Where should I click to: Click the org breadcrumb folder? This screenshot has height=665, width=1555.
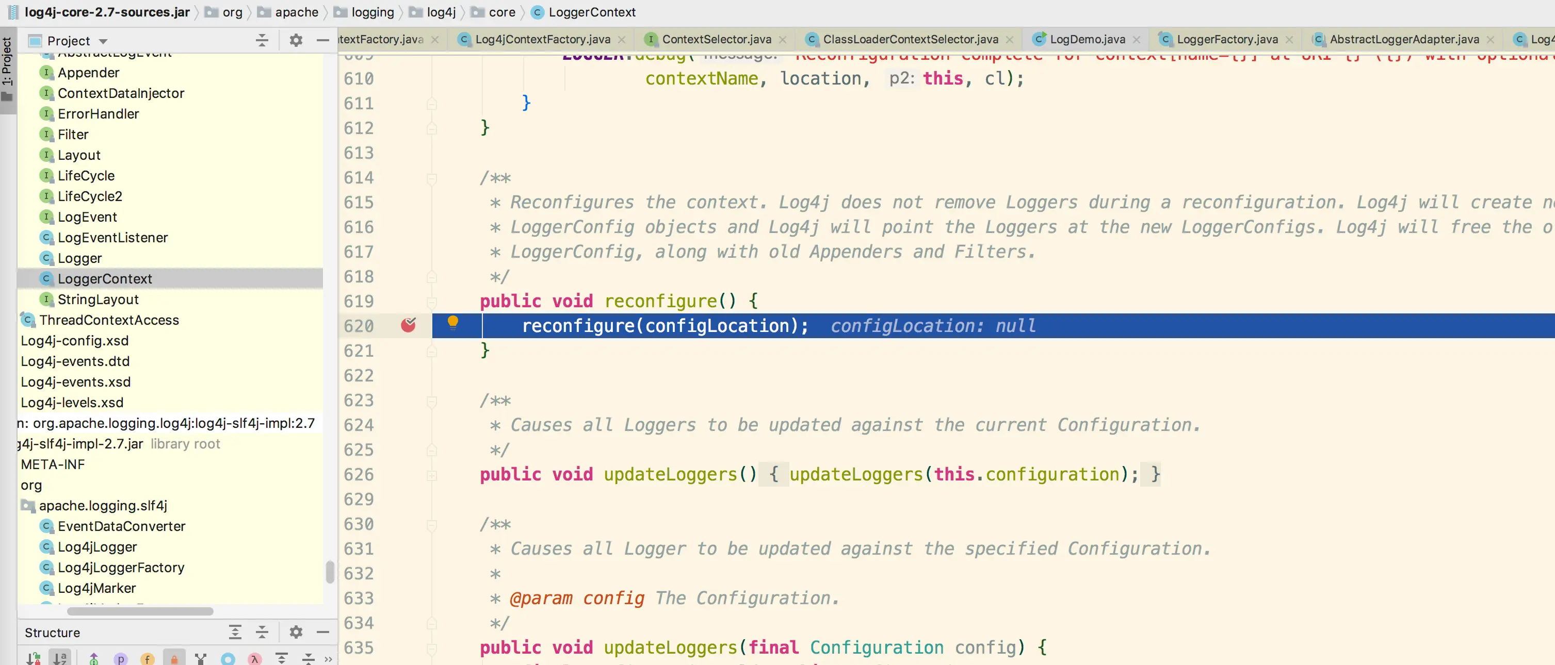[224, 12]
